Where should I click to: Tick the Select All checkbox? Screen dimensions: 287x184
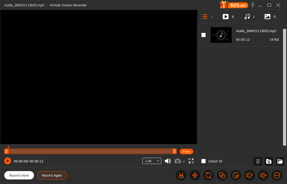(x=203, y=161)
